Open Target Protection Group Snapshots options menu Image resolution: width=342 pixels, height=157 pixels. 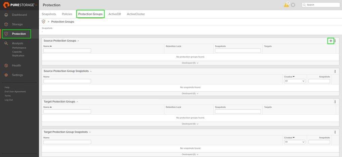(x=335, y=132)
